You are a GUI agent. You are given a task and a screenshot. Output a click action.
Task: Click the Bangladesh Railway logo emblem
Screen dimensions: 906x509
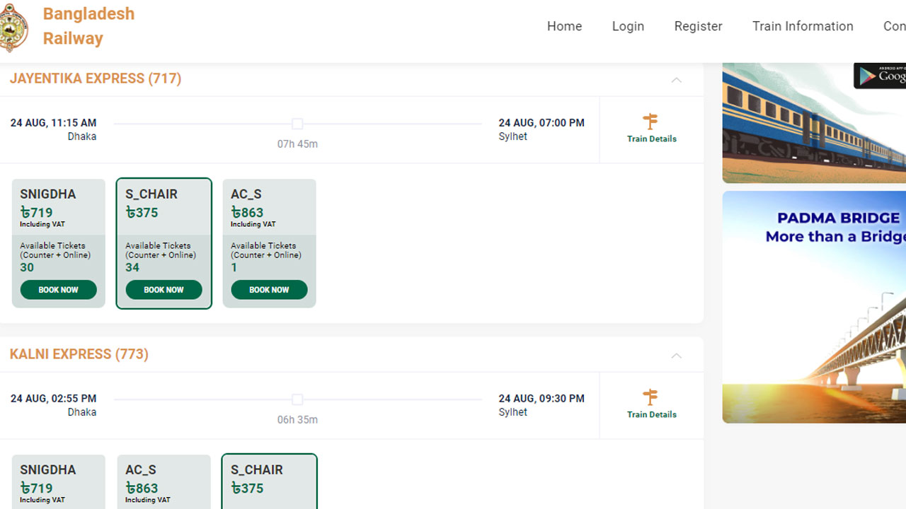[13, 27]
